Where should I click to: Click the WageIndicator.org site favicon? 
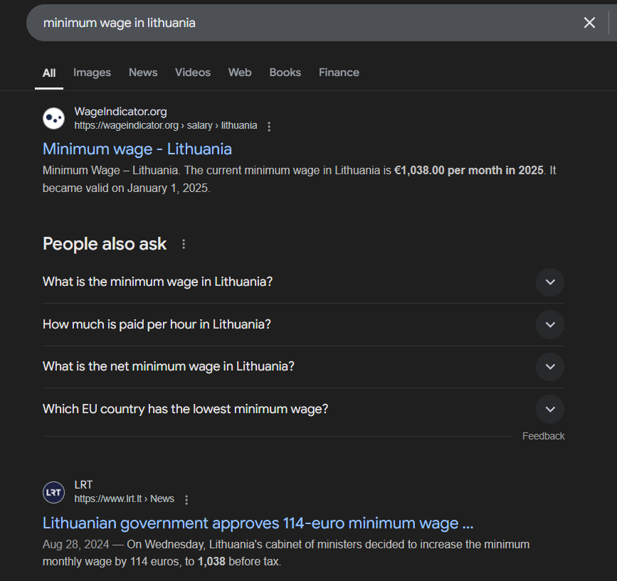click(54, 119)
